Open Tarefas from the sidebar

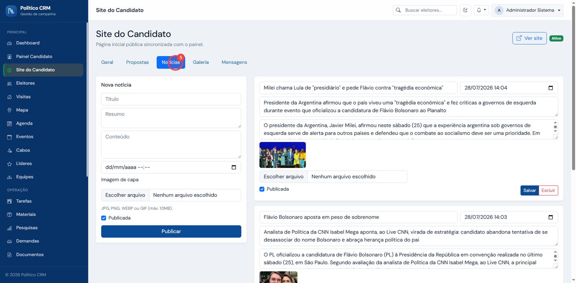tap(43, 201)
